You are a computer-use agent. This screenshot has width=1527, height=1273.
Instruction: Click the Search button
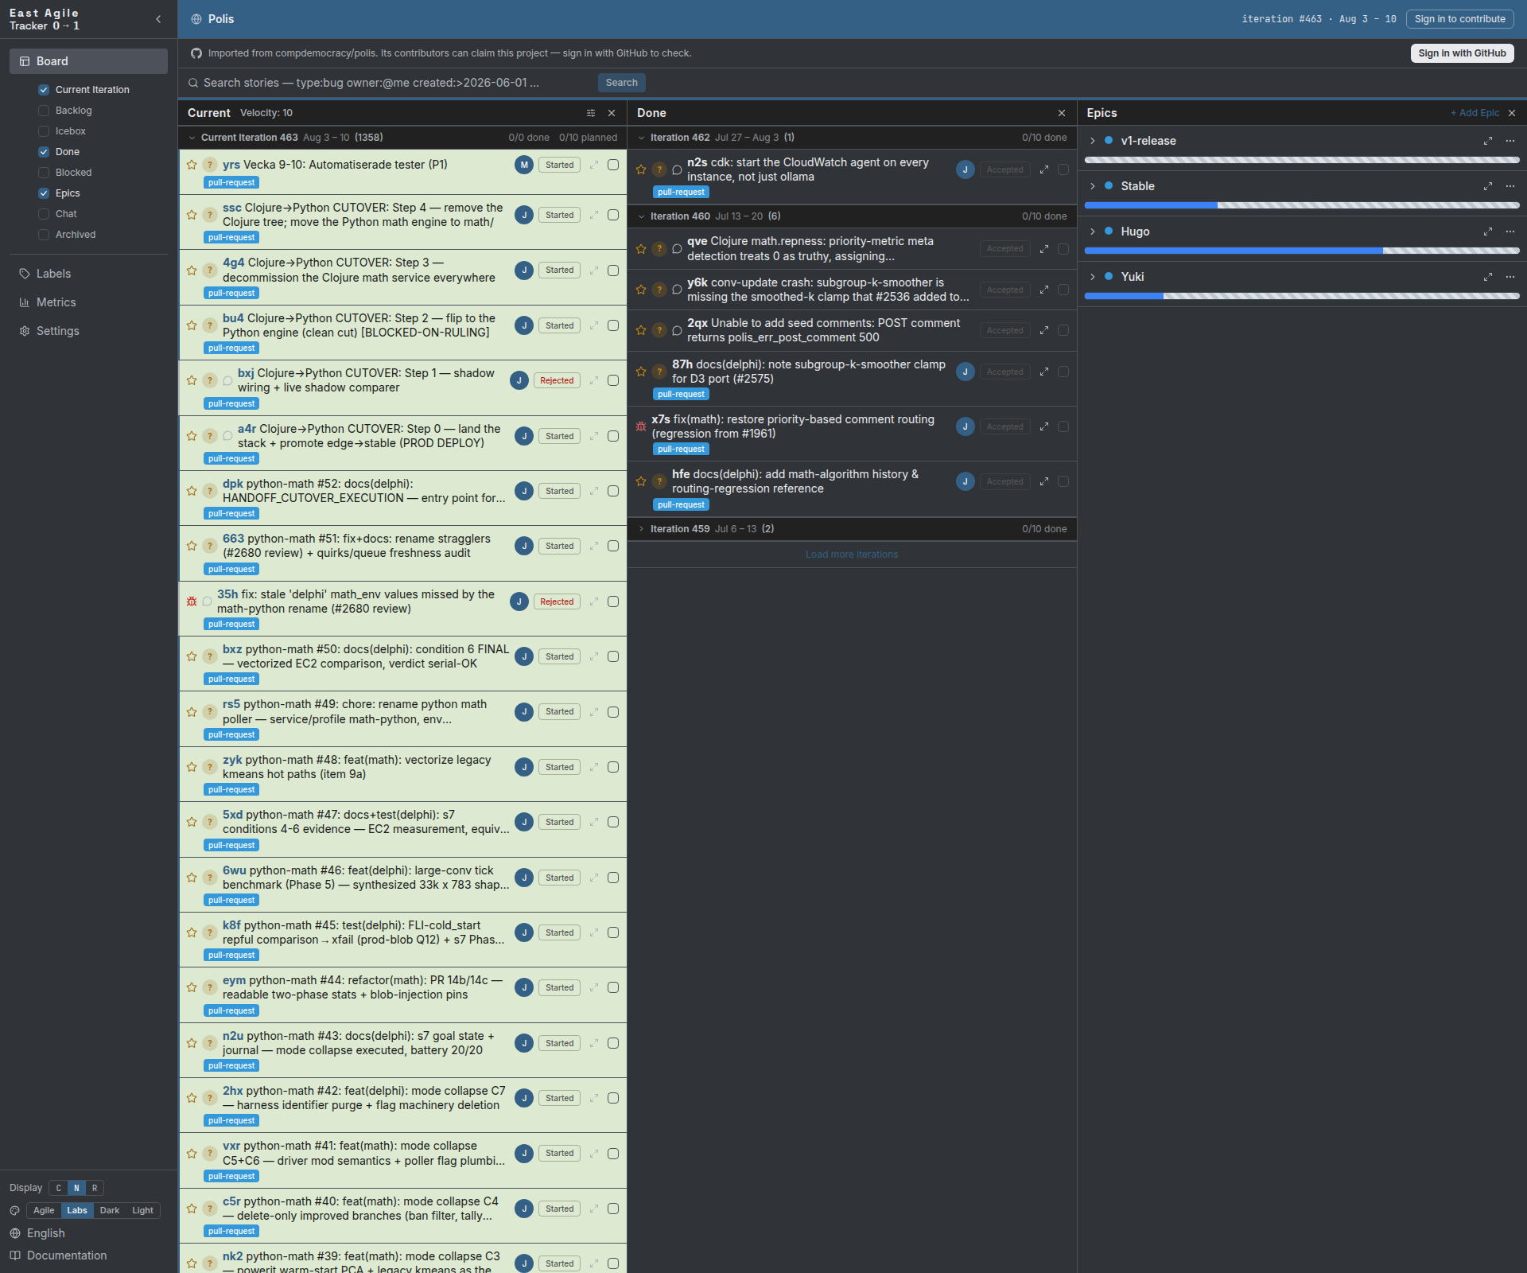pos(622,83)
